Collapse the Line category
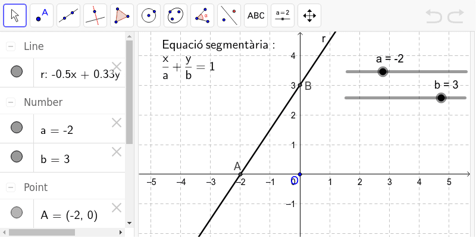Image resolution: width=476 pixels, height=238 pixels. (x=11, y=46)
